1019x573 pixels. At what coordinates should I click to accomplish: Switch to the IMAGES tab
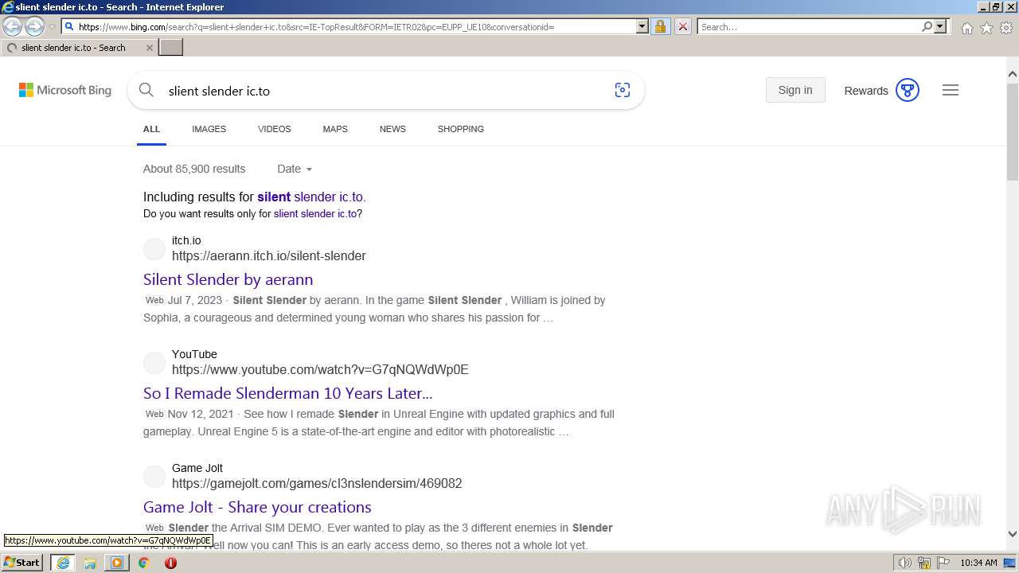pos(209,129)
